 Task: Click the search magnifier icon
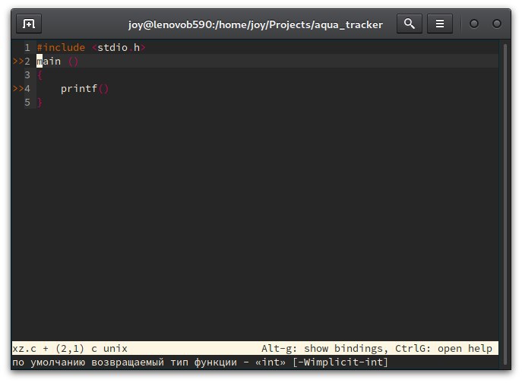[409, 24]
